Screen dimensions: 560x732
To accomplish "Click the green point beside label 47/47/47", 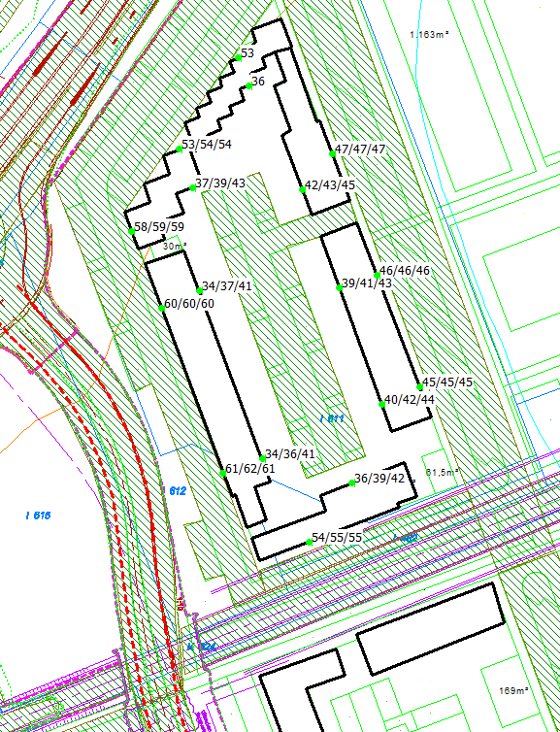I will 332,153.
